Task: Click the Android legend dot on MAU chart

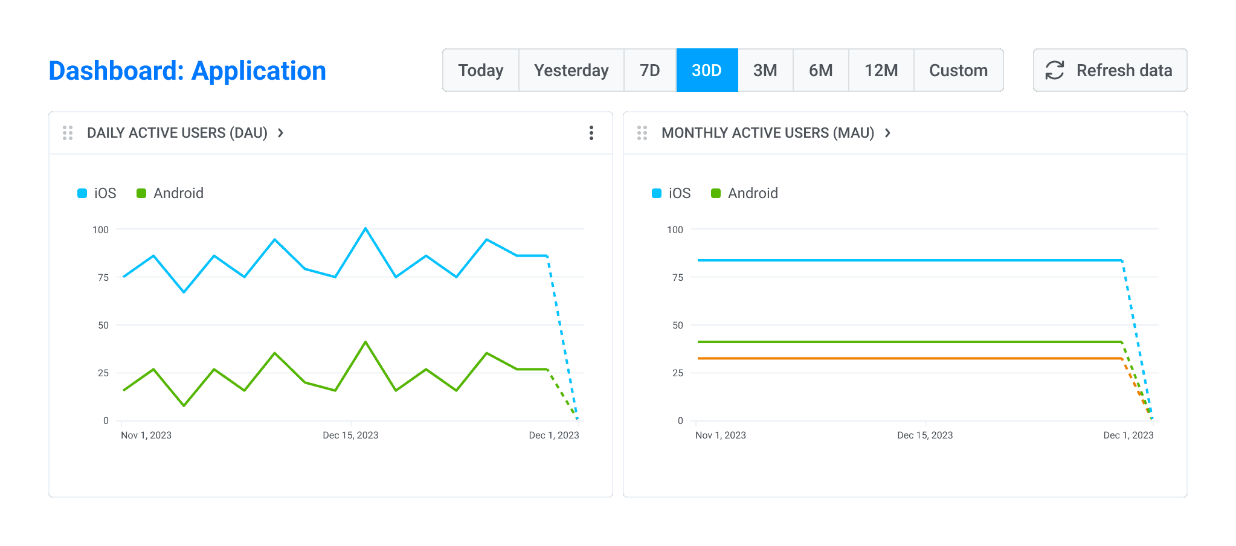Action: (x=715, y=193)
